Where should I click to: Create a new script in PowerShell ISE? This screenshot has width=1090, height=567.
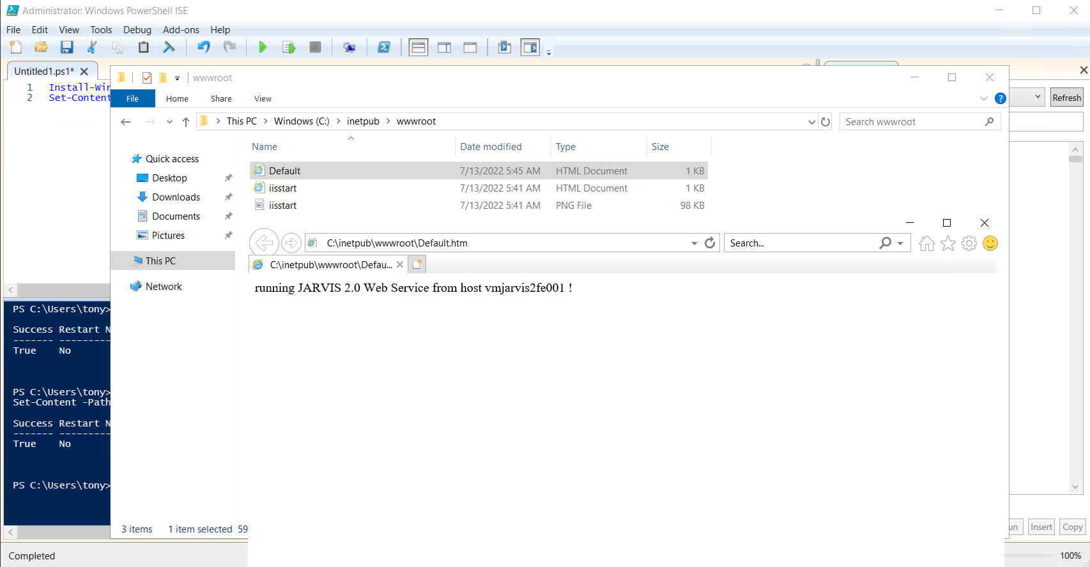coord(16,47)
